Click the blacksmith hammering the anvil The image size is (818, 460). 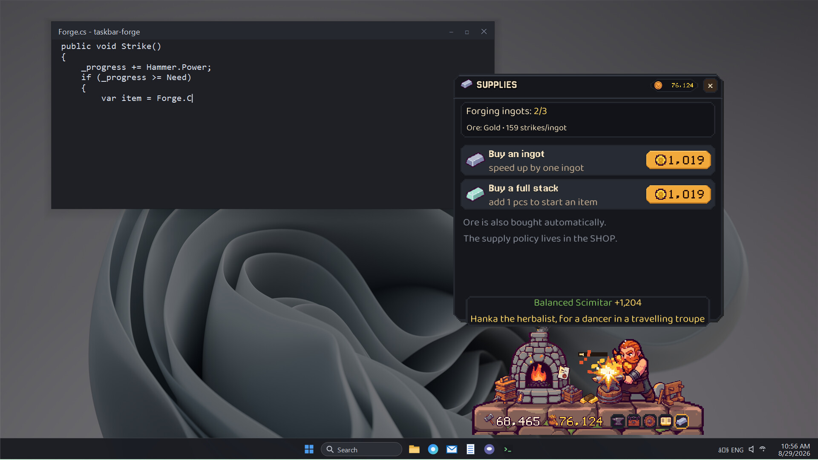[632, 369]
